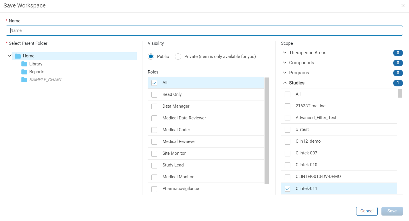Viewport: 409px width, 221px height.
Task: Click the Therapeutic Areas label
Action: (x=308, y=53)
